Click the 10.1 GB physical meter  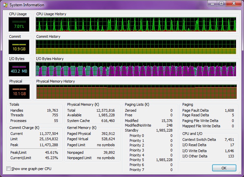[x=19, y=92]
